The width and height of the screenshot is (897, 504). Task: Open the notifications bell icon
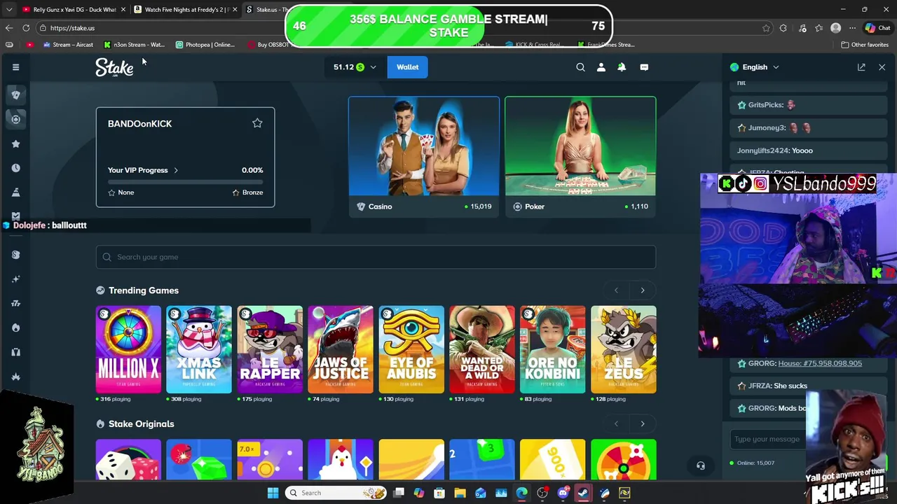(622, 67)
